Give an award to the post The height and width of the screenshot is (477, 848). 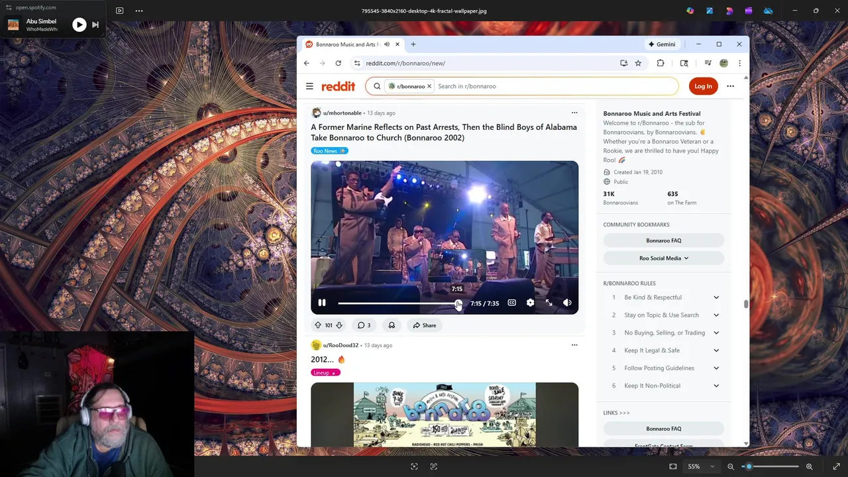tap(392, 325)
